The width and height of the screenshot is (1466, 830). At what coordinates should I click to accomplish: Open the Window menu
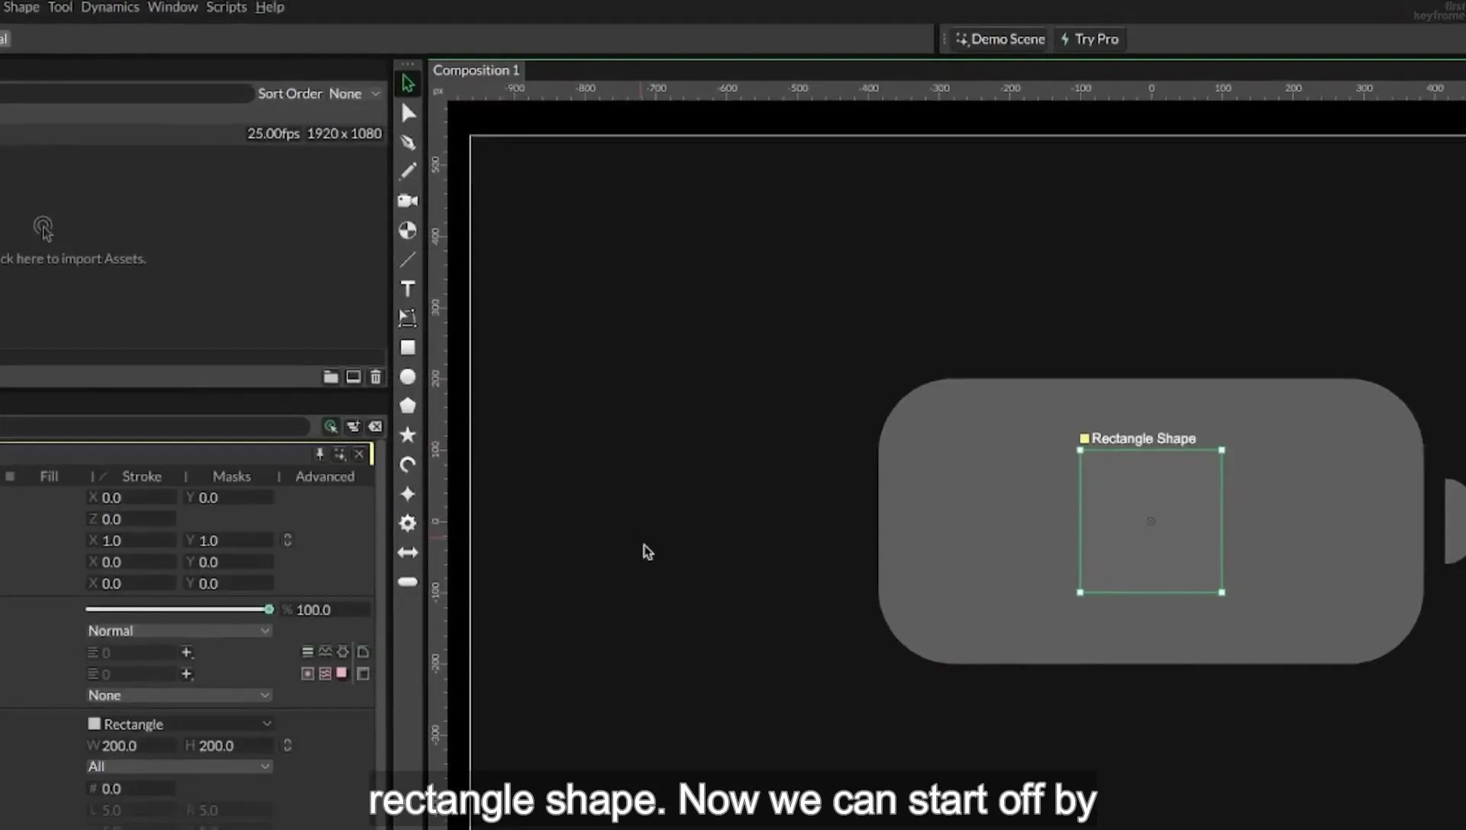(x=173, y=8)
